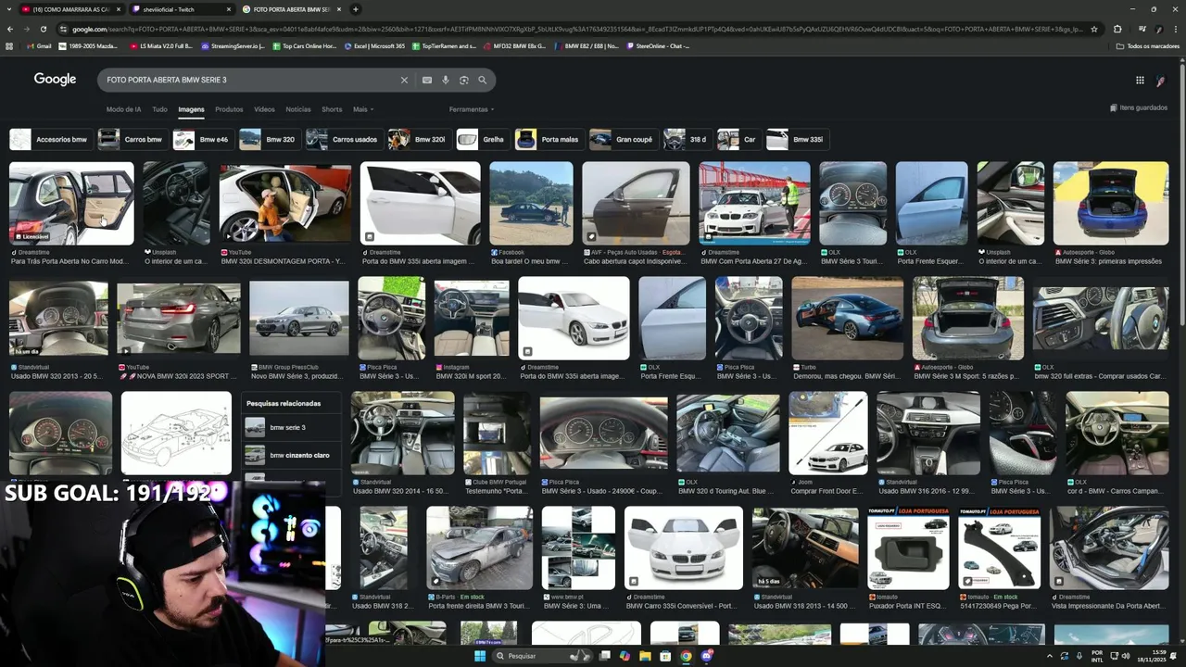The height and width of the screenshot is (667, 1186).
Task: Start voice search with microphone icon
Action: (446, 81)
